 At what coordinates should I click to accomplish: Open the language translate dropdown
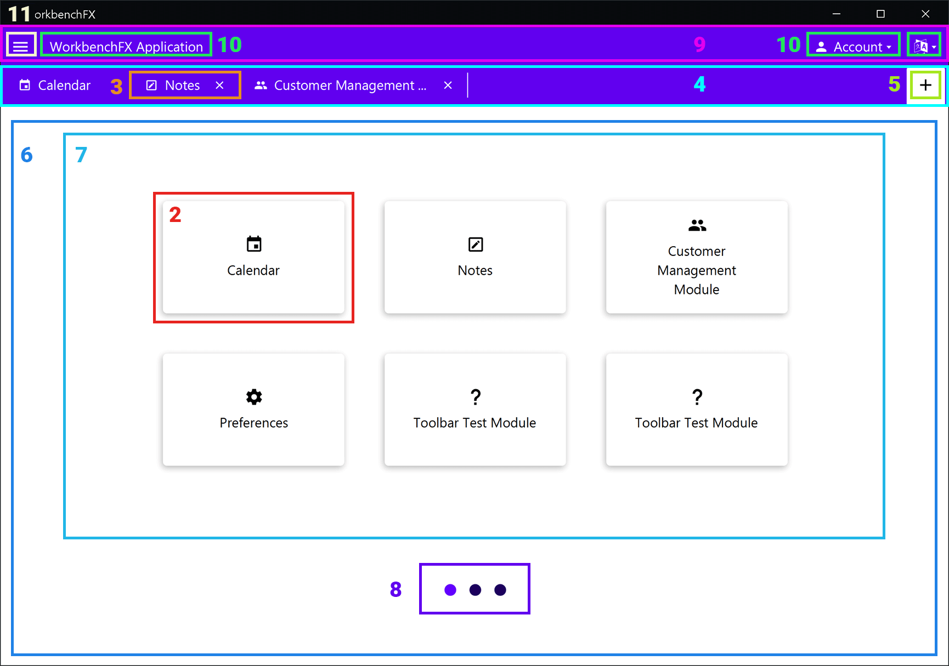(x=925, y=47)
